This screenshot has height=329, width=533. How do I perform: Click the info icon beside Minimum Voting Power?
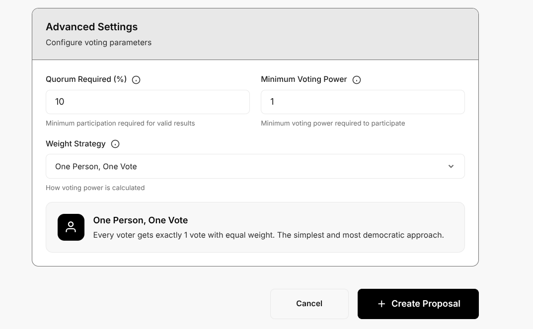[x=357, y=80]
